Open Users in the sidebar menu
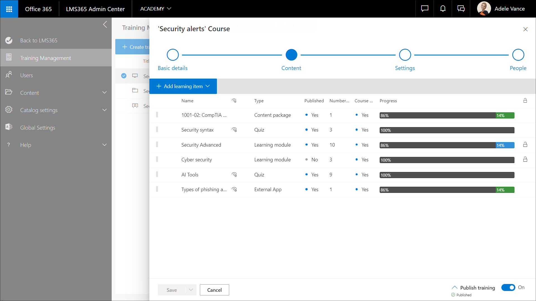The height and width of the screenshot is (301, 536). [x=27, y=75]
